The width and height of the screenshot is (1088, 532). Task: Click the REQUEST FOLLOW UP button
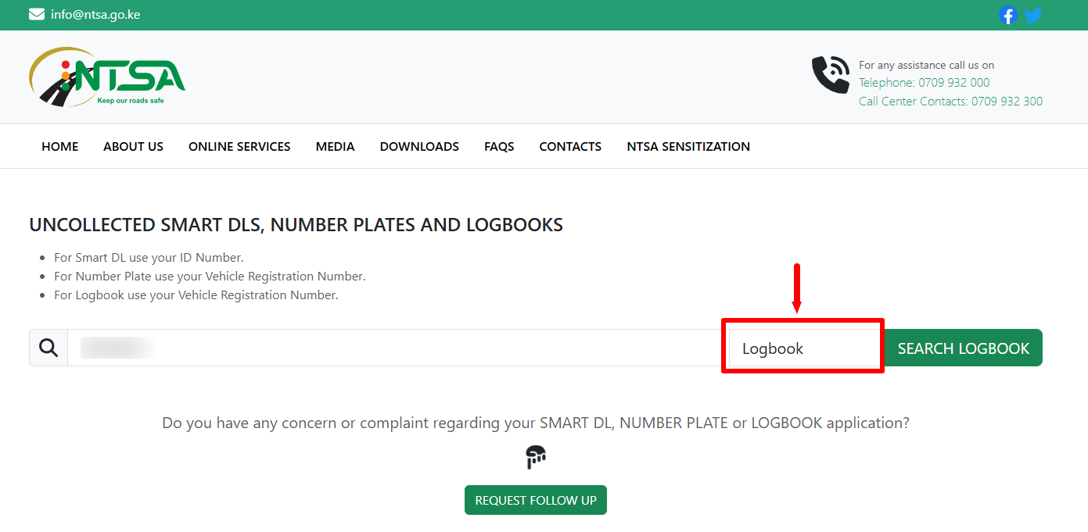(x=536, y=500)
